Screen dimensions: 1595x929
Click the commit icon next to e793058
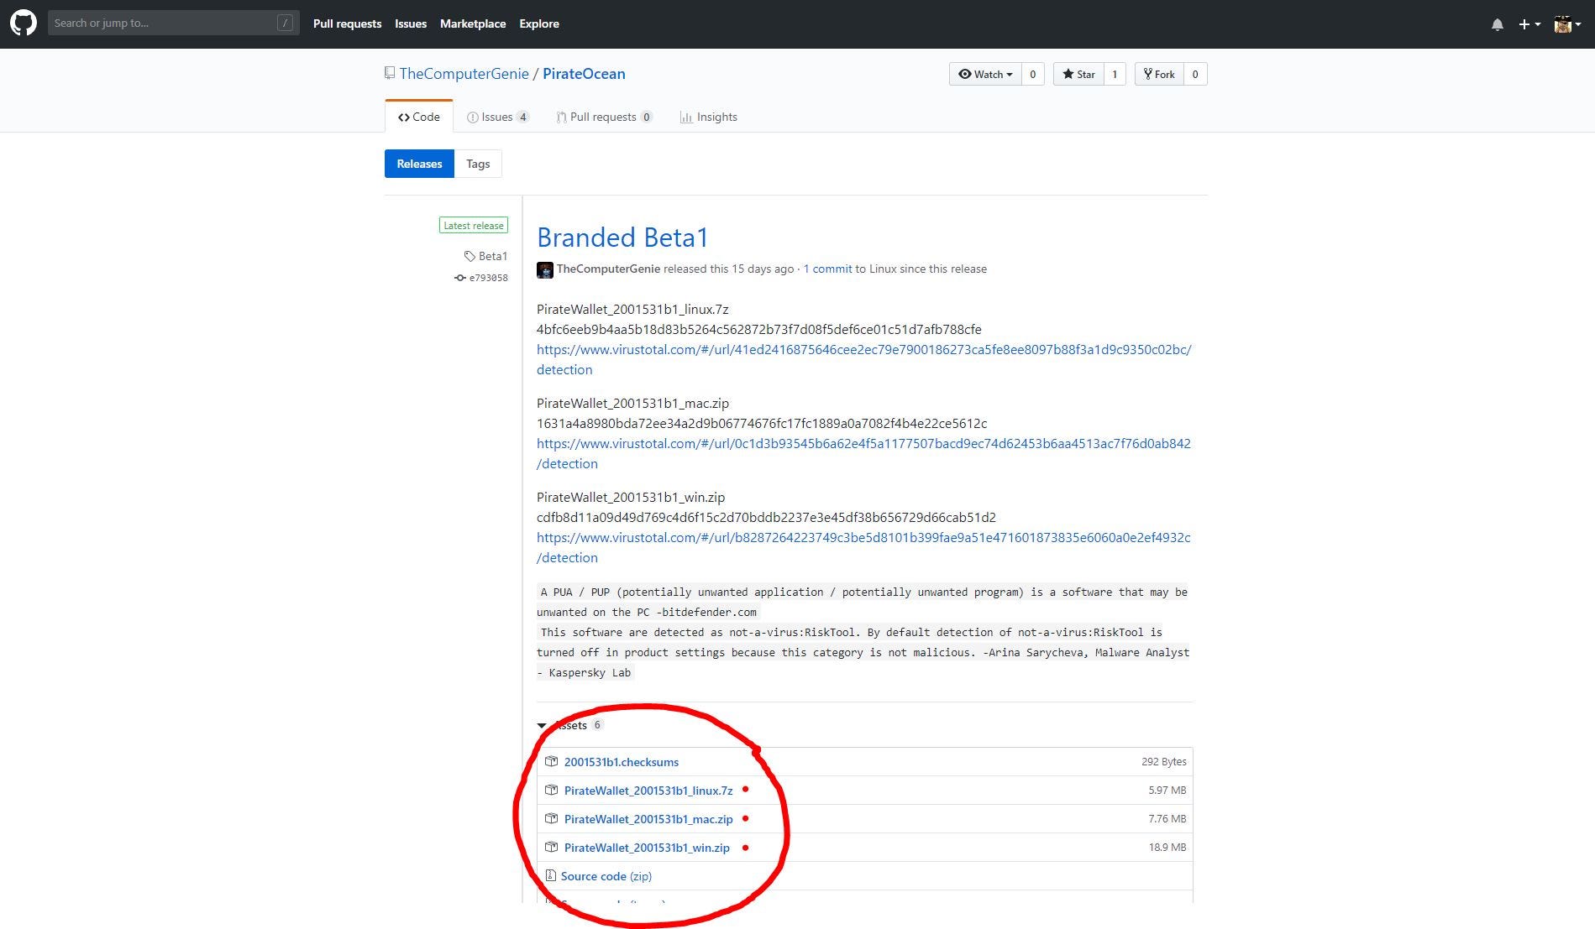pyautogui.click(x=460, y=278)
